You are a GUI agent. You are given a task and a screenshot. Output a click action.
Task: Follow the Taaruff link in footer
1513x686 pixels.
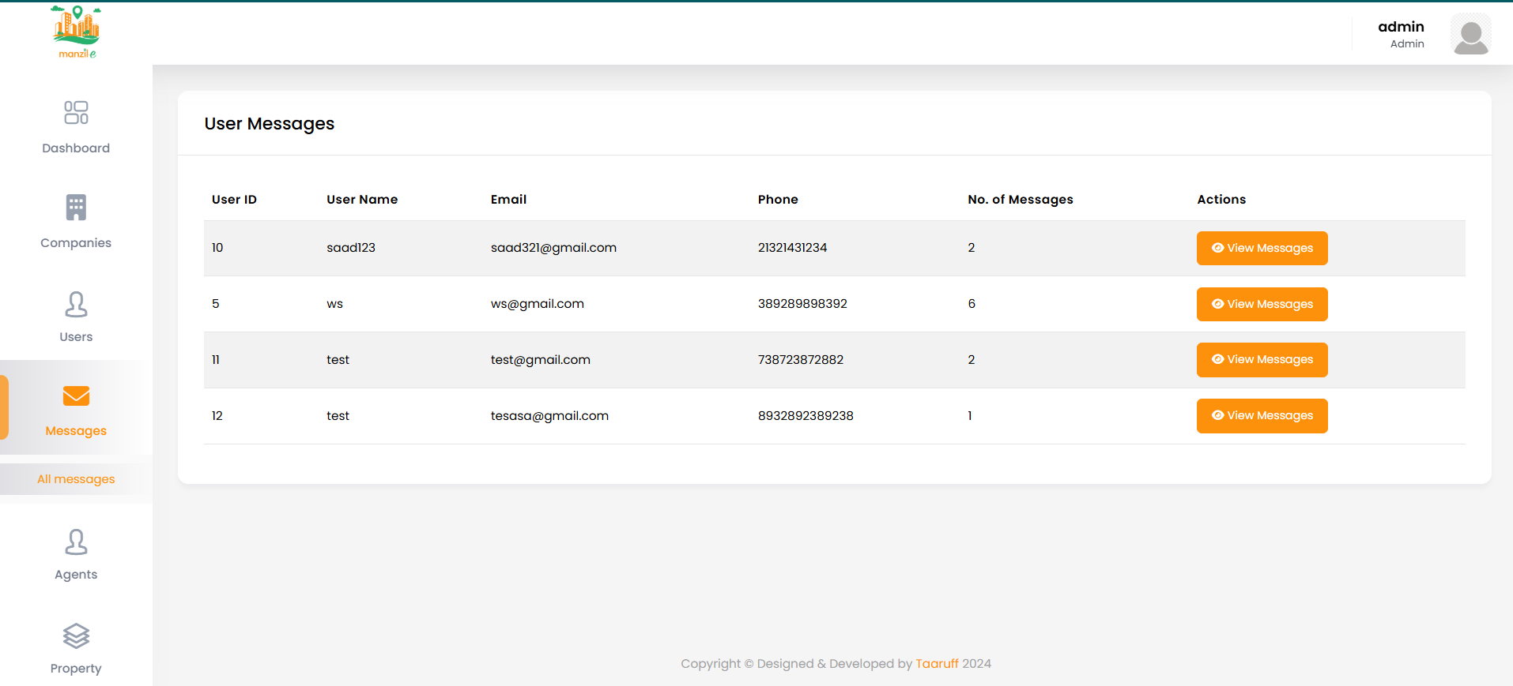coord(937,664)
